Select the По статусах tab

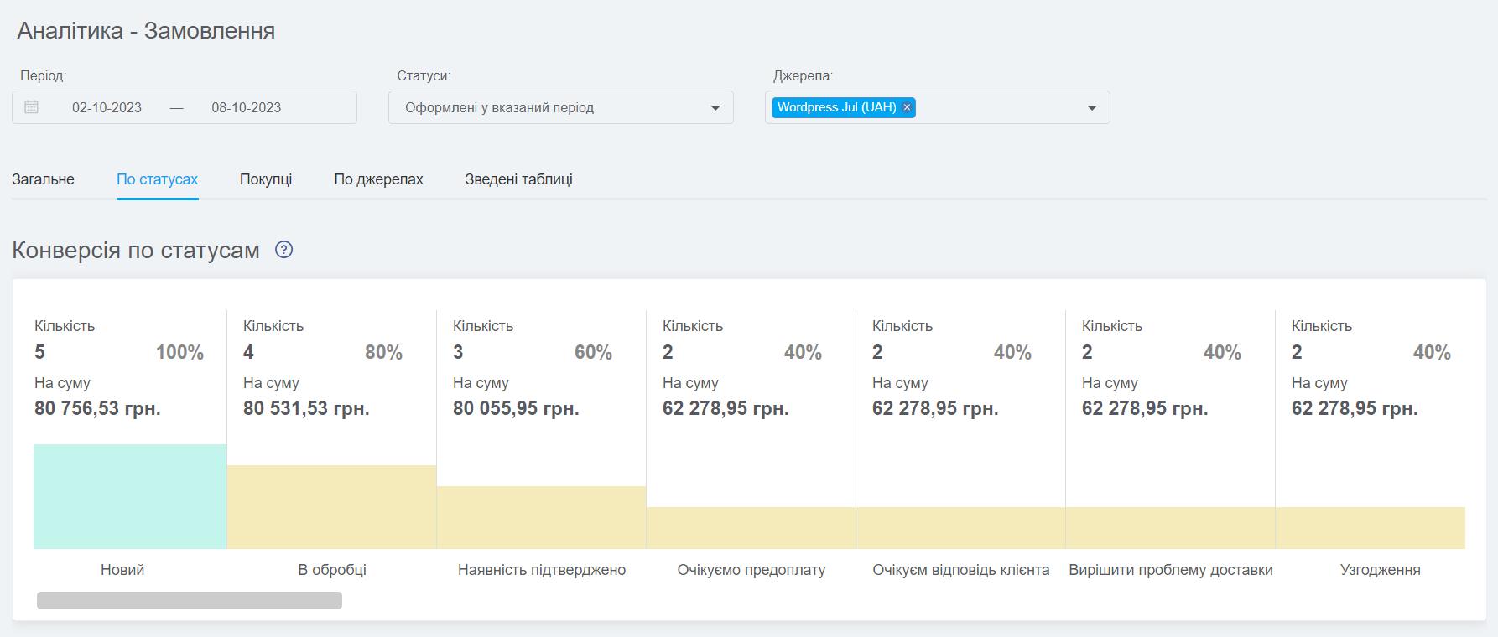click(x=157, y=179)
